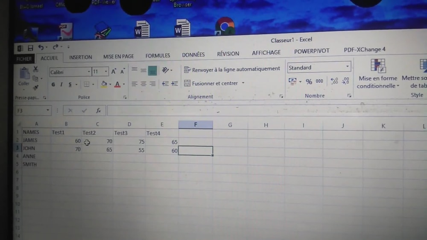Screen dimensions: 427x240
Task: Click the decrease indent icon
Action: pyautogui.click(x=165, y=84)
